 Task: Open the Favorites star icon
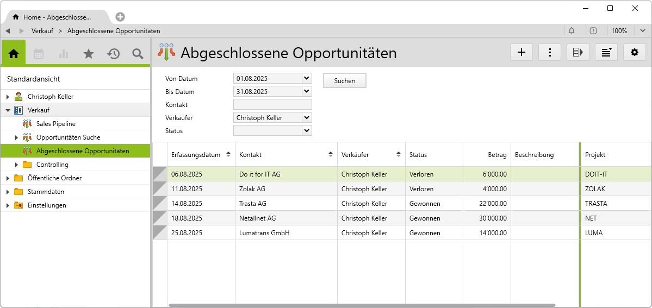(x=89, y=53)
